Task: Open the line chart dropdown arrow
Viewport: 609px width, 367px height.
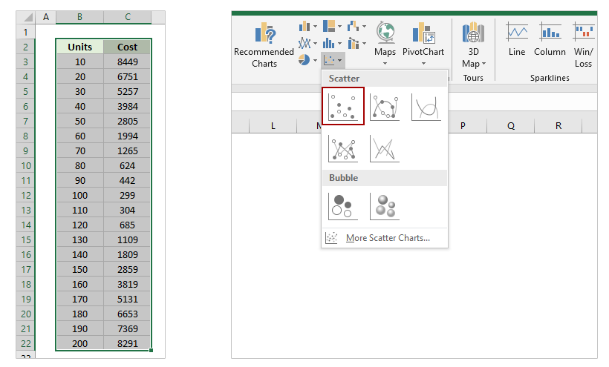Action: pos(315,44)
